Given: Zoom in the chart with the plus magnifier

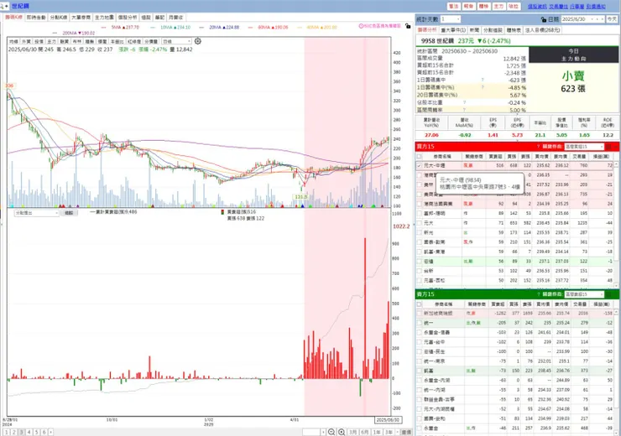Looking at the screenshot, I should pyautogui.click(x=342, y=432).
